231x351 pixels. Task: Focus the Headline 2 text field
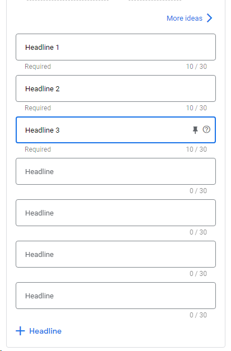pyautogui.click(x=116, y=88)
